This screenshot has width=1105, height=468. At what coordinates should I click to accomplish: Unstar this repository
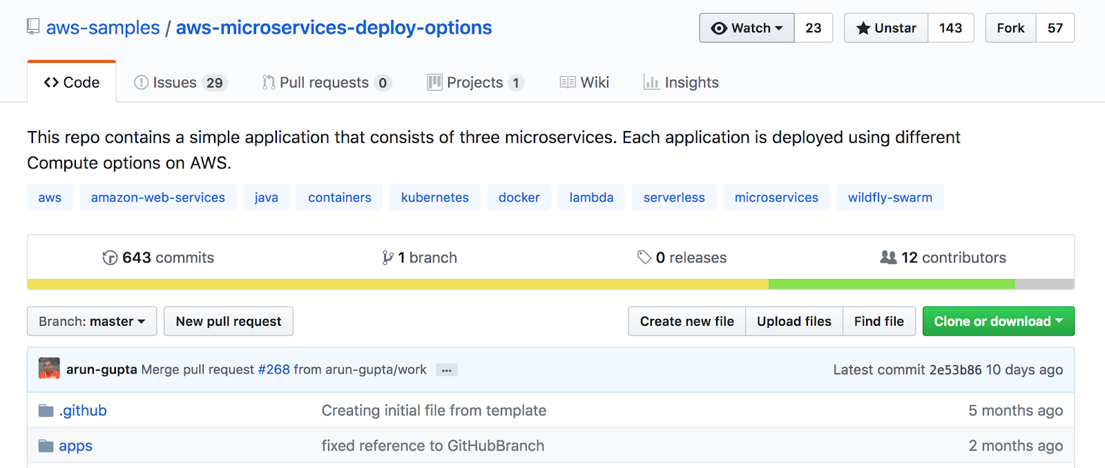tap(886, 28)
